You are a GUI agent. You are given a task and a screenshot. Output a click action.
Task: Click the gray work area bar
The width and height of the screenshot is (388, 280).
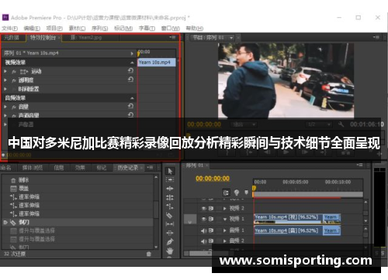pos(308,194)
